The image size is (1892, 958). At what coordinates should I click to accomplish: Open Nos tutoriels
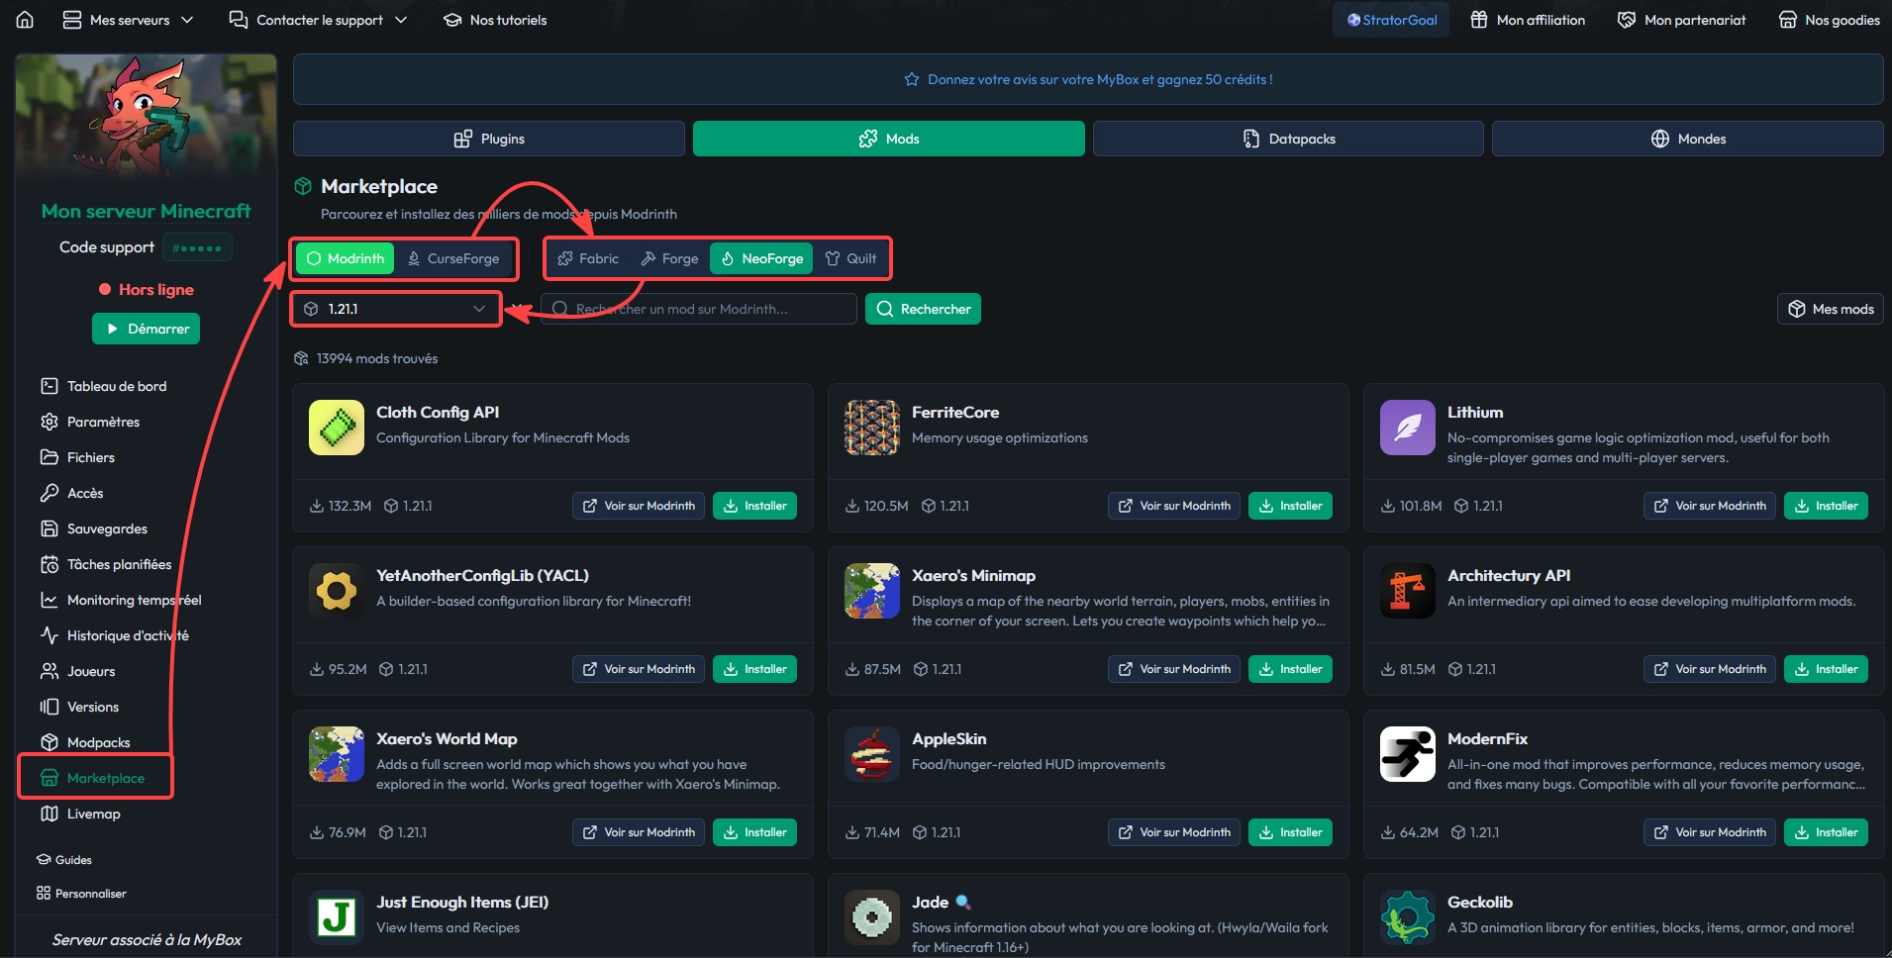coord(495,20)
